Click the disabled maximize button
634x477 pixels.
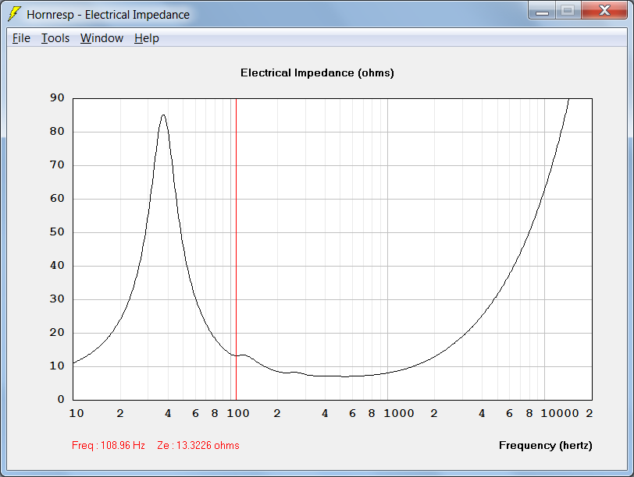(x=568, y=10)
